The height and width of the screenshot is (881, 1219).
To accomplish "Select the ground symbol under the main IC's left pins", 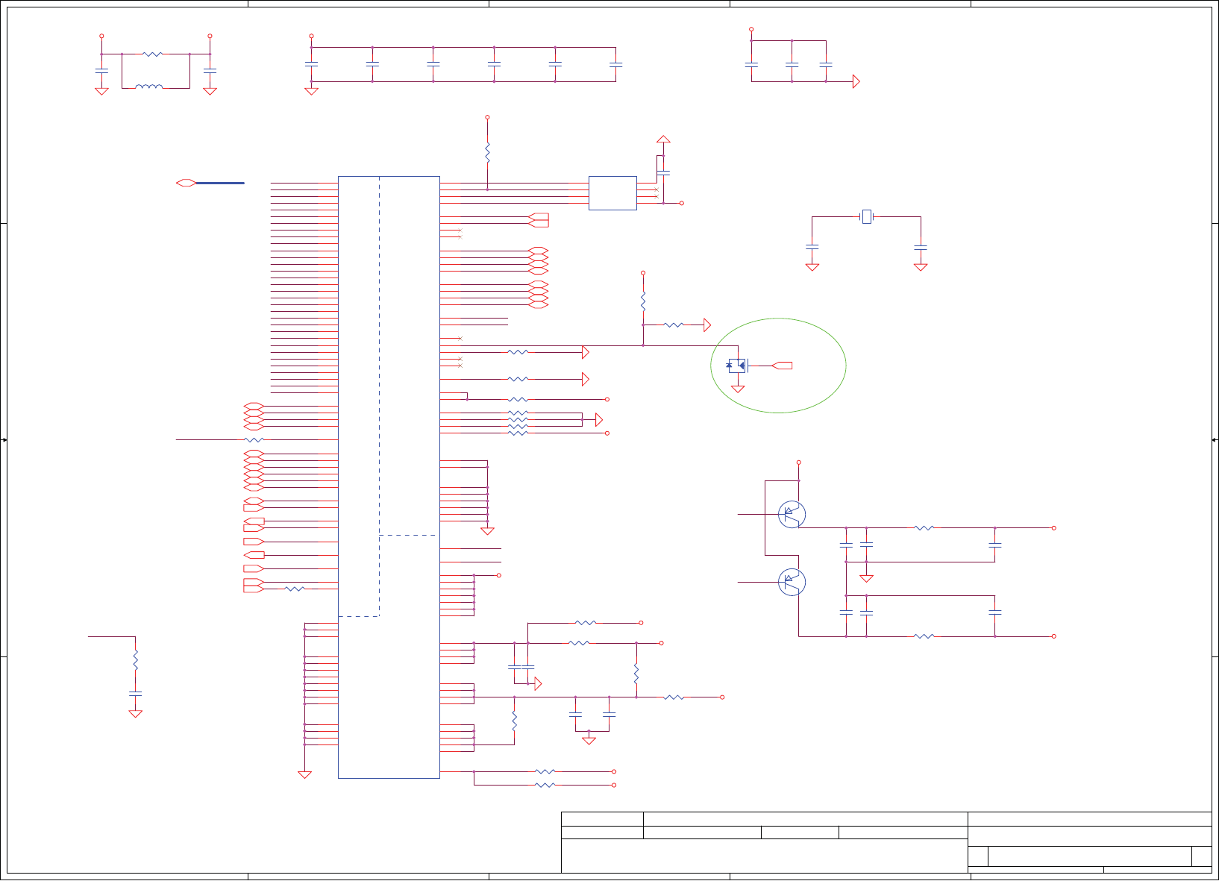I will [x=304, y=775].
